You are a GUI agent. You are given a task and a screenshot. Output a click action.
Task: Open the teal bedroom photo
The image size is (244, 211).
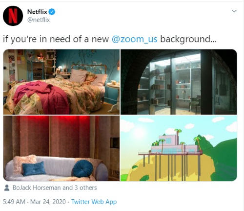pyautogui.click(x=61, y=82)
